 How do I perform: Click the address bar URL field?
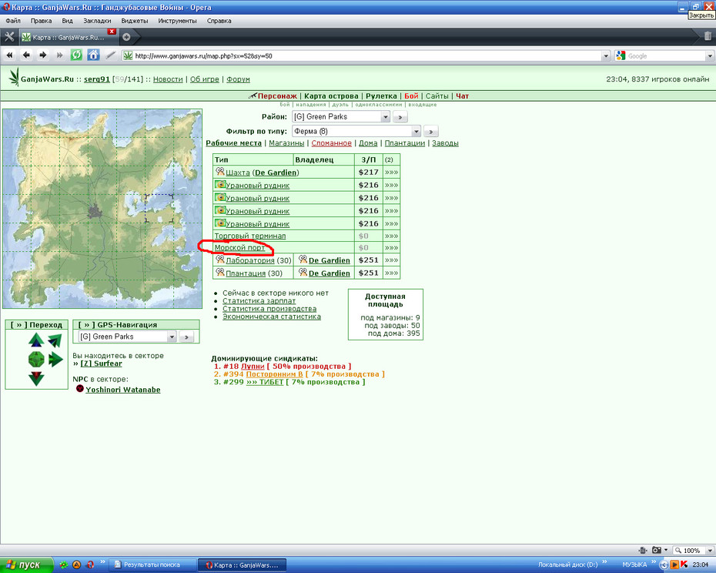363,55
